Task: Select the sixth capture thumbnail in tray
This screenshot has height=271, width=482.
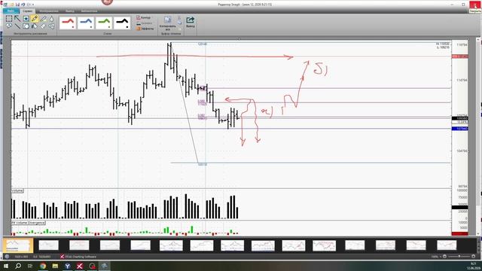Action: pyautogui.click(x=171, y=245)
